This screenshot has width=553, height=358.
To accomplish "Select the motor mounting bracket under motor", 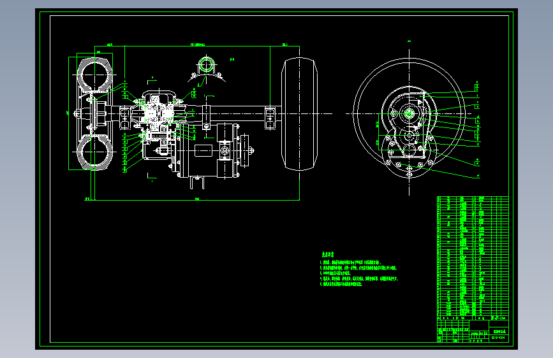I will pos(197,183).
